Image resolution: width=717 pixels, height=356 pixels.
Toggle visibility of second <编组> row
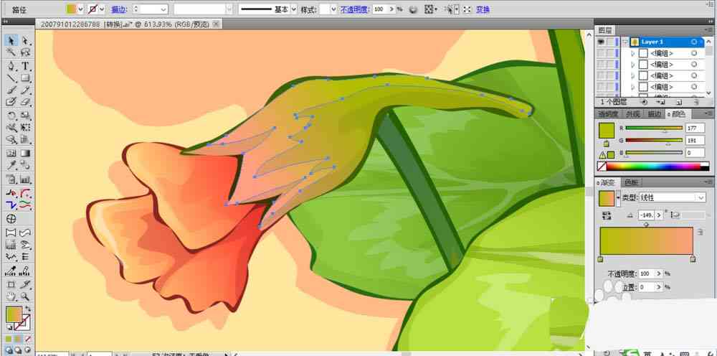click(x=601, y=65)
